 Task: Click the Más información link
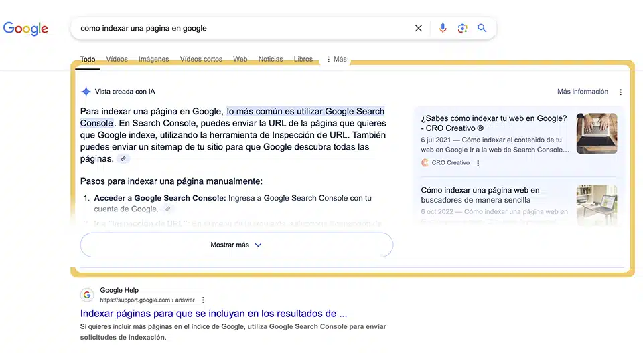(582, 92)
